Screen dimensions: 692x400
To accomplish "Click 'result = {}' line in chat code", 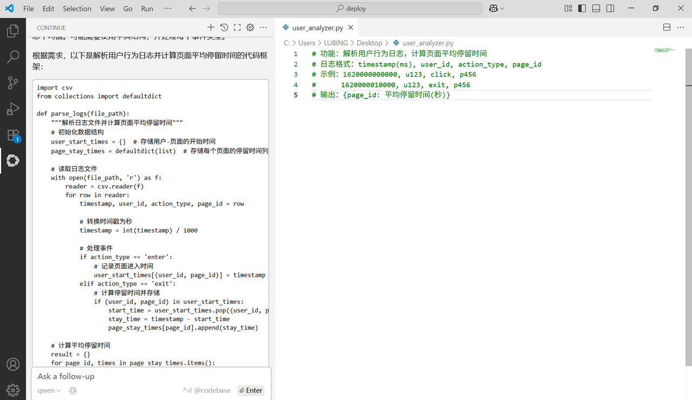I will pos(71,354).
